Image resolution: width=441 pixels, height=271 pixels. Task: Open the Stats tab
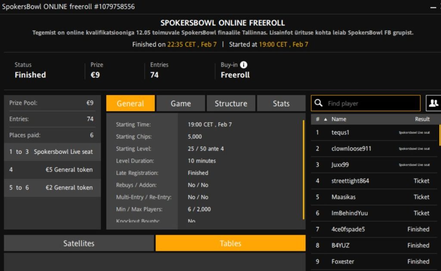[x=281, y=103]
